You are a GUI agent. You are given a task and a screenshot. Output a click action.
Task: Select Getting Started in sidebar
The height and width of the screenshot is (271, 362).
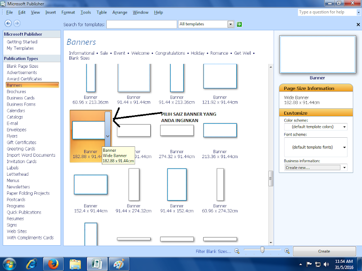tap(22, 42)
